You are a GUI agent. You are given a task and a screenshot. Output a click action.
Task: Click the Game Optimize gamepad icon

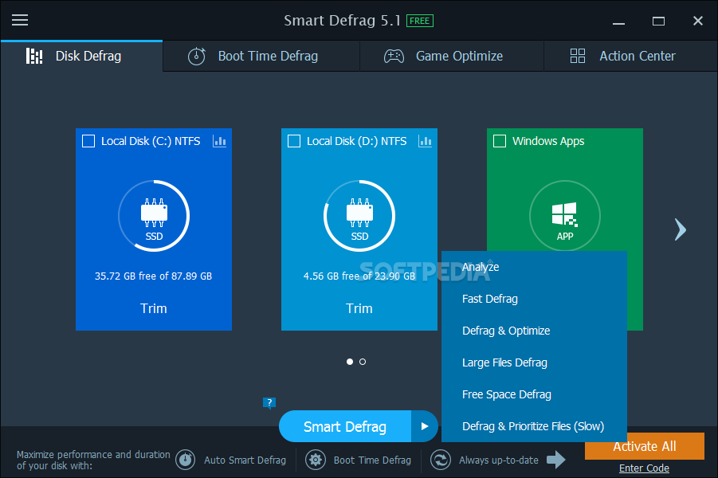coord(394,56)
